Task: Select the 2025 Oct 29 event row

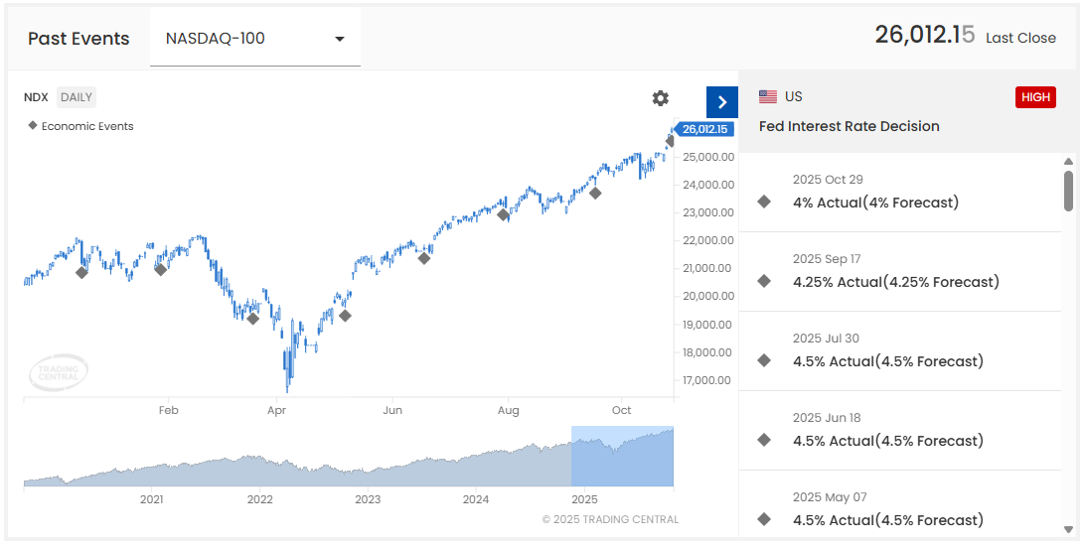Action: [899, 192]
